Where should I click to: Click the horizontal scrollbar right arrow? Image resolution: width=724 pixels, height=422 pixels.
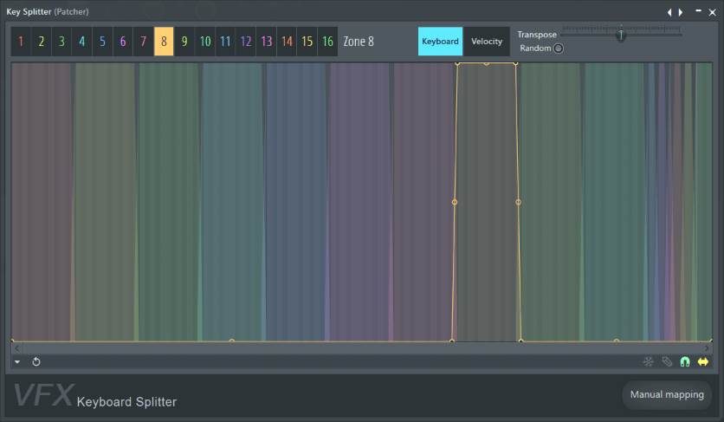pos(707,347)
